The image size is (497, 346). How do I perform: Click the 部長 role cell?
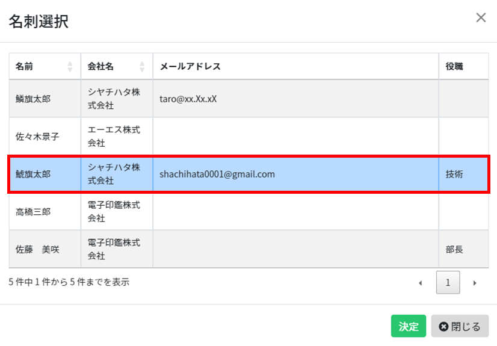point(463,249)
